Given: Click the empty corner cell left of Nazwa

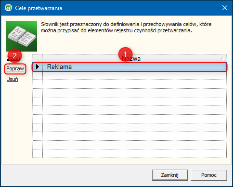Looking at the screenshot, I should point(38,58).
